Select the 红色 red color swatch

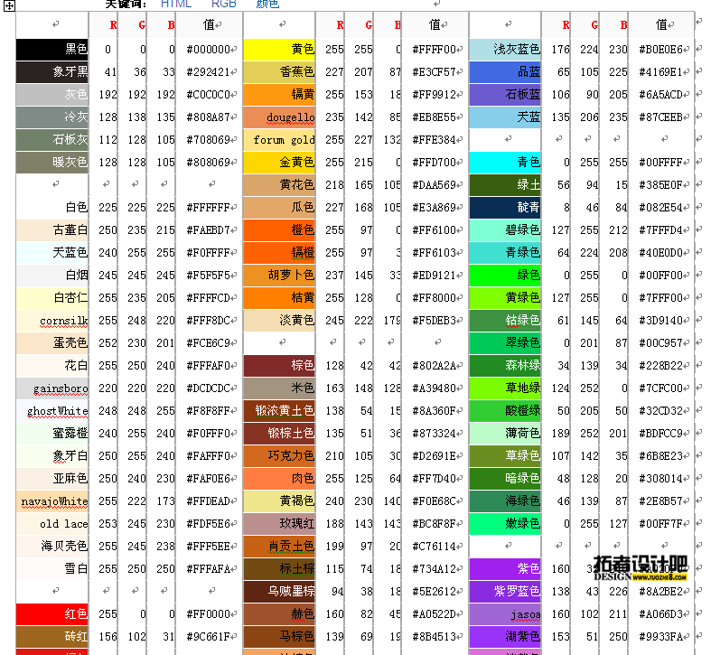coord(52,614)
